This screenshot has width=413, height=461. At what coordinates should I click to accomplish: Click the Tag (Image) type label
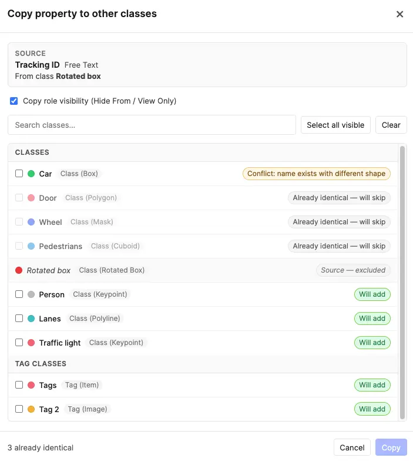[88, 409]
